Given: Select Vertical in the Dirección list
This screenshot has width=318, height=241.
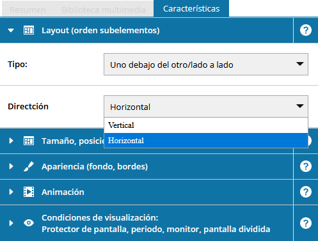Looking at the screenshot, I should [206, 125].
